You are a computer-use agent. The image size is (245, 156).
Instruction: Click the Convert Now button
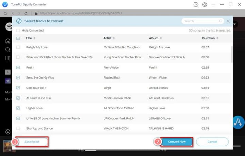(x=177, y=142)
